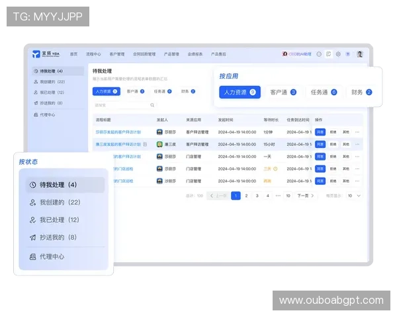Go to 首页 in the top navigation
Image resolution: width=397 pixels, height=317 pixels.
pos(73,54)
